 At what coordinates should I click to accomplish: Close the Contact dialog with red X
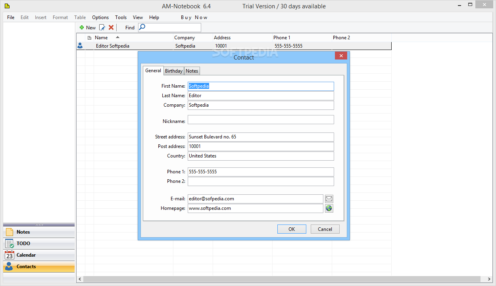pos(341,56)
